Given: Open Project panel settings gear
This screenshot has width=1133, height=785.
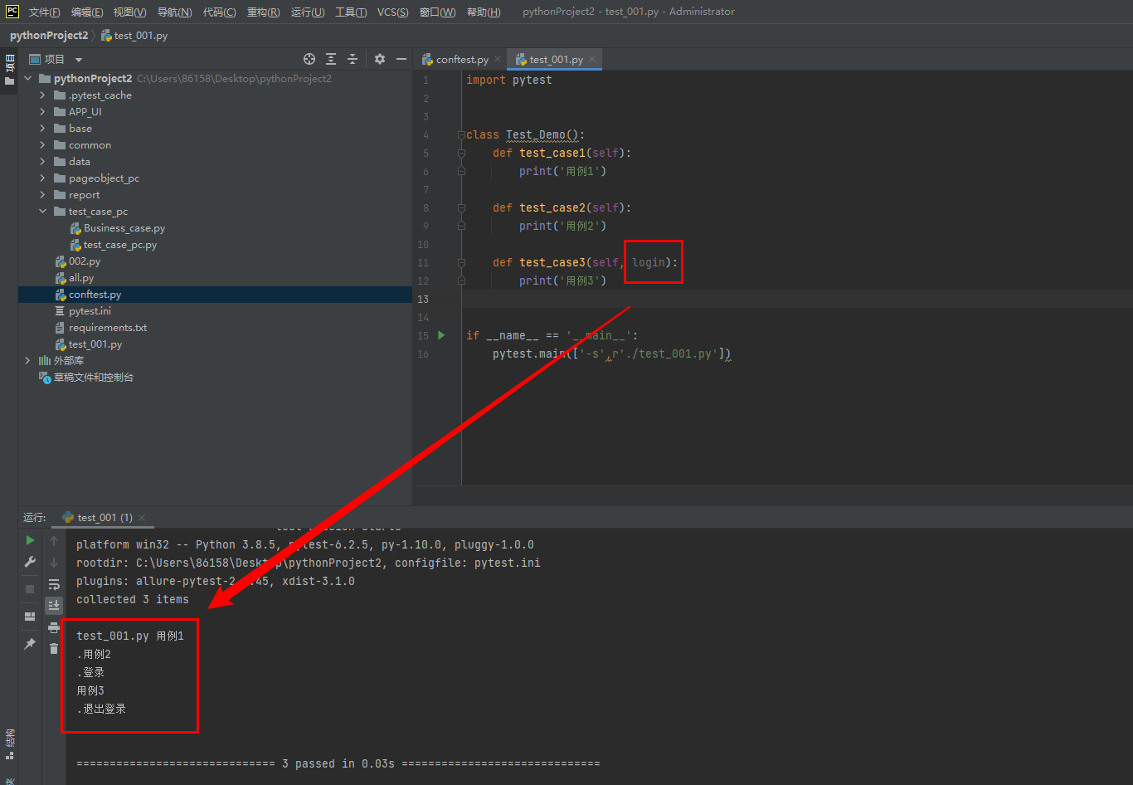Looking at the screenshot, I should [380, 59].
